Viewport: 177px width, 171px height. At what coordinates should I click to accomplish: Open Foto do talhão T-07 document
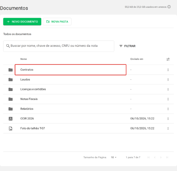point(32,128)
